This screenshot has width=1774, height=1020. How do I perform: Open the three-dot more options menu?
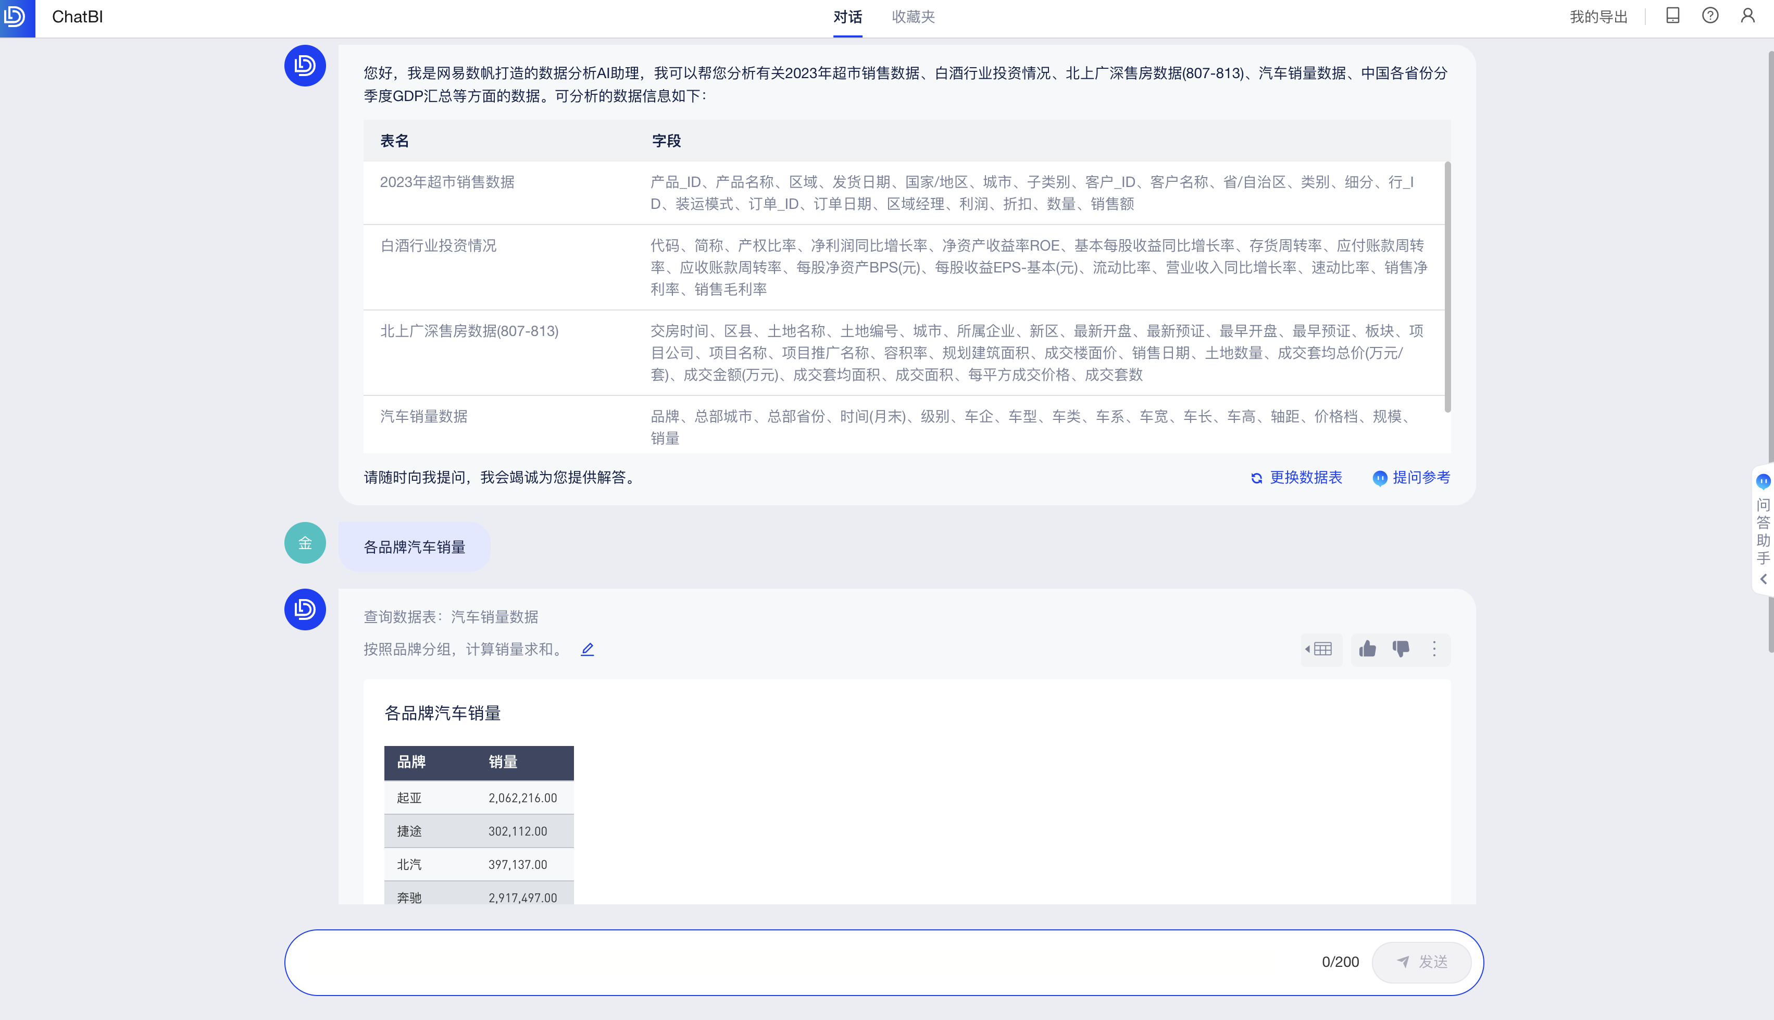tap(1433, 649)
